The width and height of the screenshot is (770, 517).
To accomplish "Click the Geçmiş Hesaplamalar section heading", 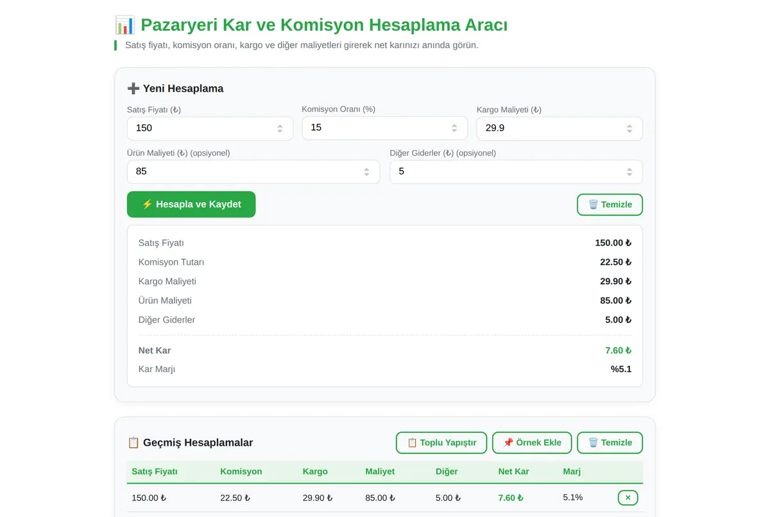I will [198, 443].
